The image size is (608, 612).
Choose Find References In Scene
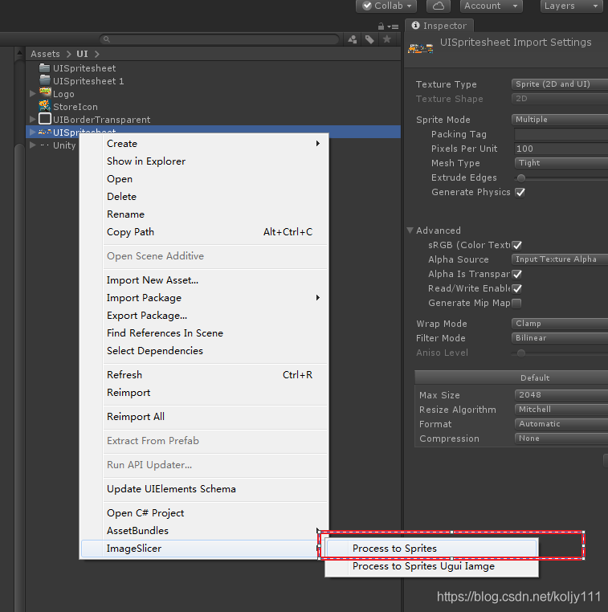point(204,333)
